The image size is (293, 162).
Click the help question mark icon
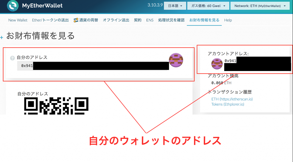(12, 58)
